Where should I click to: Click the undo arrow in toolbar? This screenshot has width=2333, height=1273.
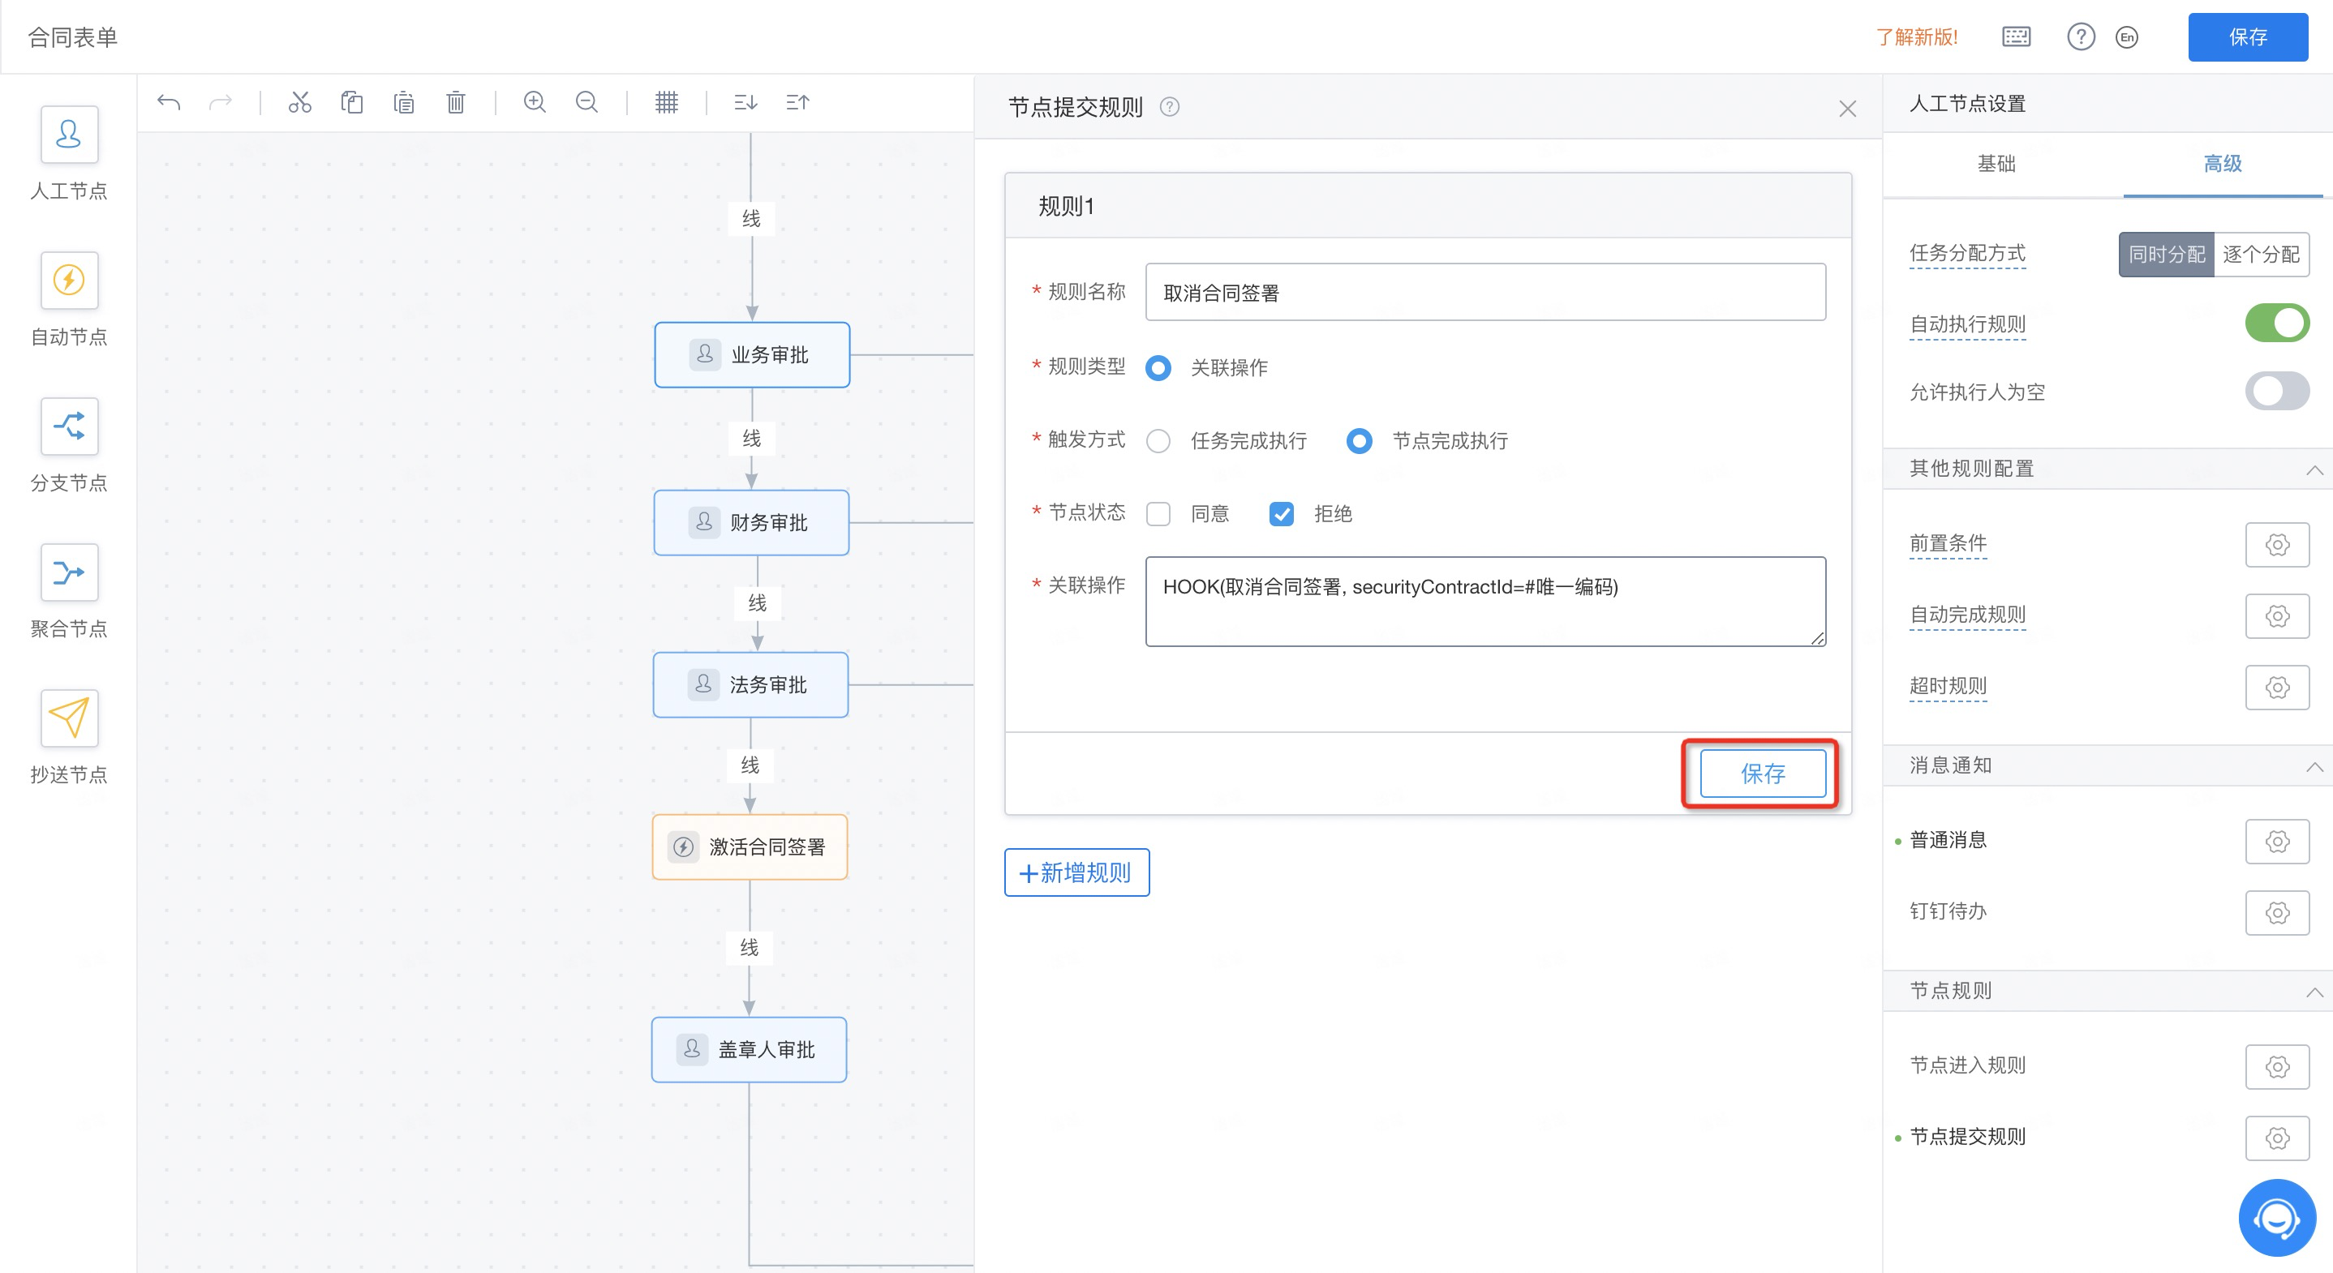point(169,102)
